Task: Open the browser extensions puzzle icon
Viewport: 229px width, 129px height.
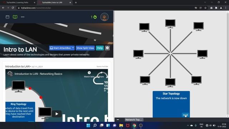Action: tap(216, 8)
